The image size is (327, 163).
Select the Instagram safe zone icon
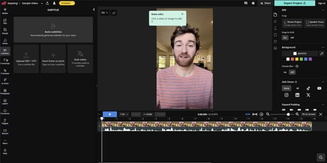(x=286, y=95)
